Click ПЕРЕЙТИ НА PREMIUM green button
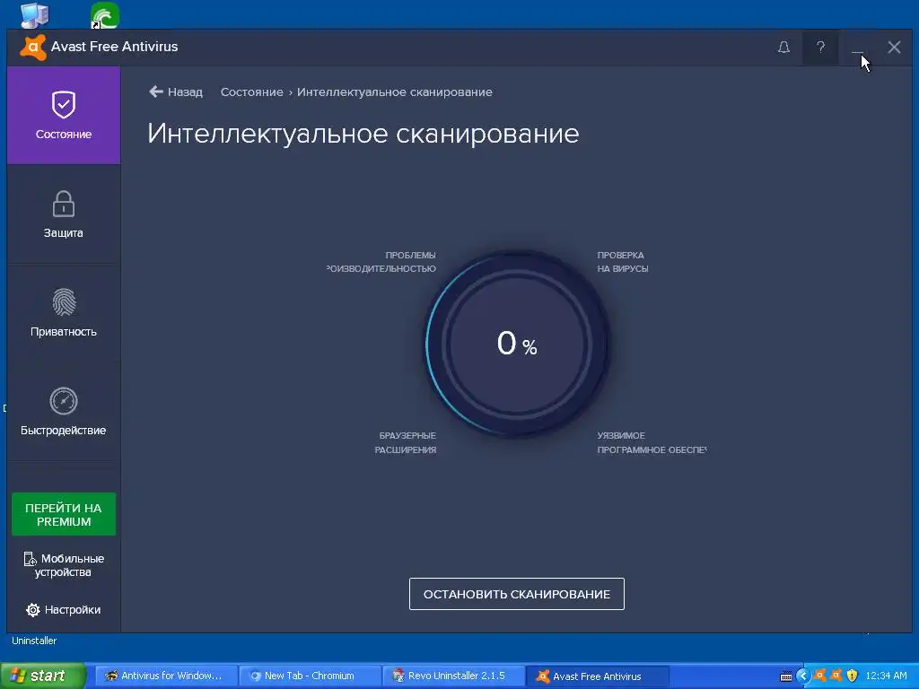 pos(64,514)
